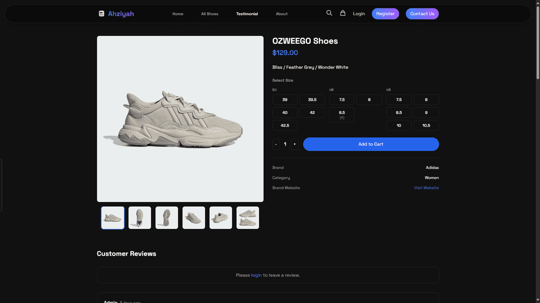Click the Contact Us button
The height and width of the screenshot is (303, 540).
[422, 14]
